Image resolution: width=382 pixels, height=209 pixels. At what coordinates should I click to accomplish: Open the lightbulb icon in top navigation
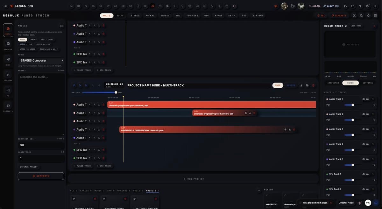coord(182,6)
